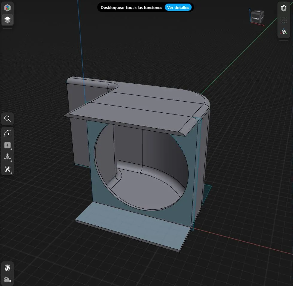Click the Shapr3D colored cube logo icon
The height and width of the screenshot is (286, 293).
coord(7,8)
